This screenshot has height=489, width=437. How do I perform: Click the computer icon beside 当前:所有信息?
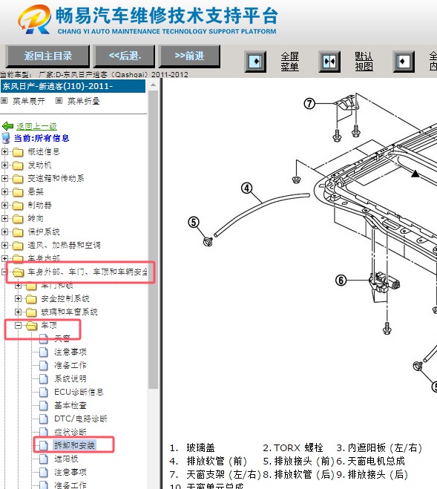pos(6,138)
